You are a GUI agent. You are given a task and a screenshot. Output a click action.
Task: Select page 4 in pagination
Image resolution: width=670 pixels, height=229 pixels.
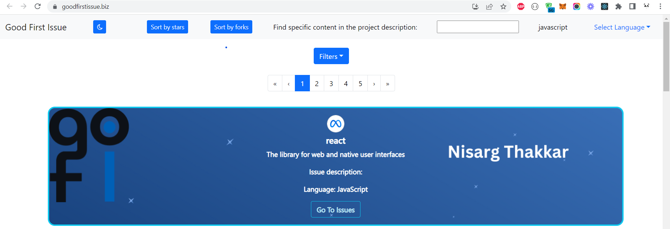(346, 83)
